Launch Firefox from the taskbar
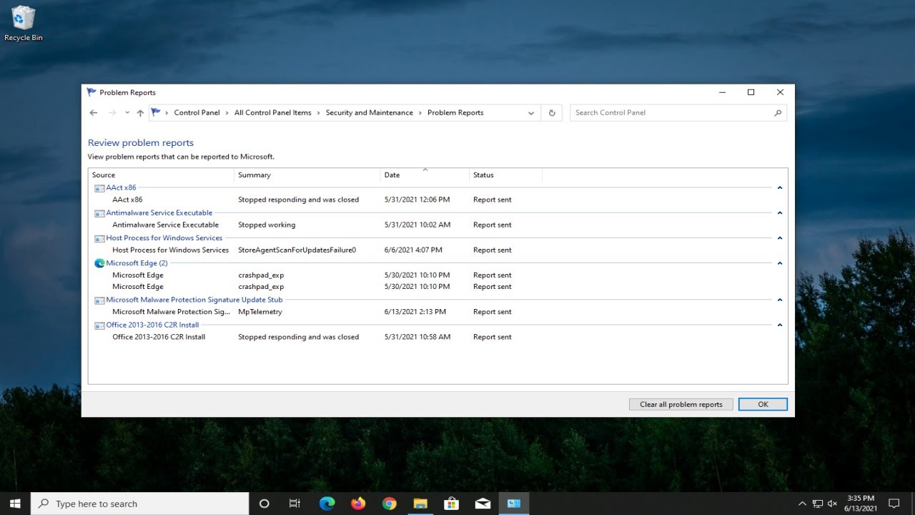 tap(358, 504)
